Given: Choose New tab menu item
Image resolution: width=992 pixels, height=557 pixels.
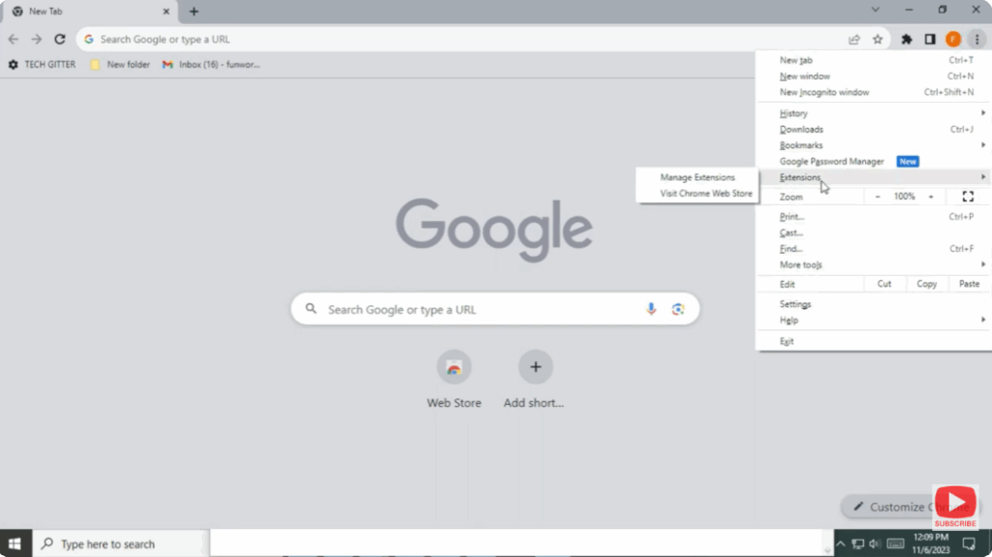Looking at the screenshot, I should tap(873, 60).
